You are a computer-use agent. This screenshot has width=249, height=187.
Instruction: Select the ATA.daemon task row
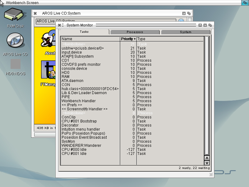coord(132,81)
